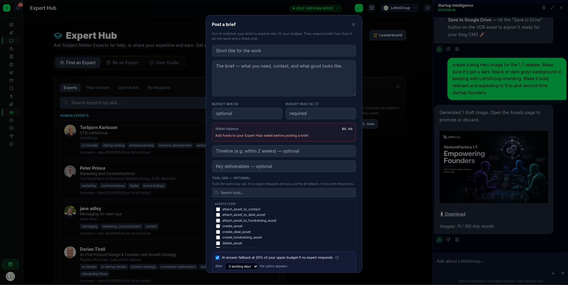Select the Their Content sub-tab
This screenshot has width=568, height=285.
pos(98,88)
